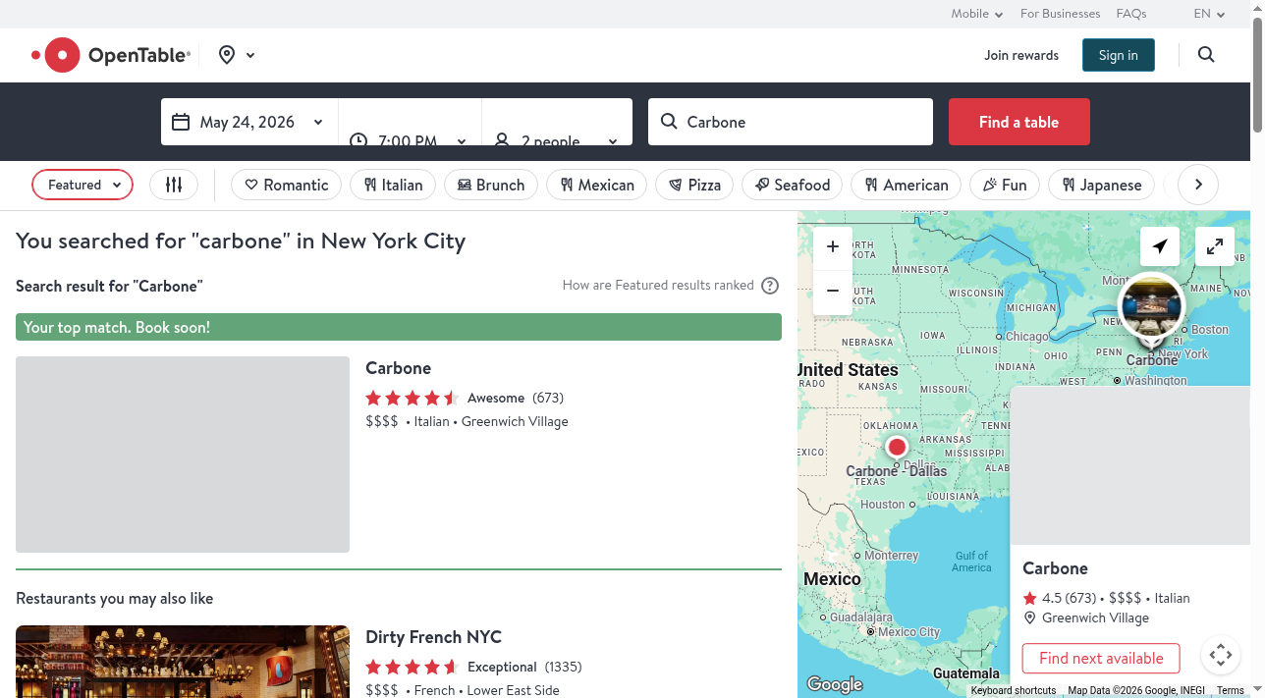1265x698 pixels.
Task: Select the American filter chip
Action: pyautogui.click(x=907, y=185)
